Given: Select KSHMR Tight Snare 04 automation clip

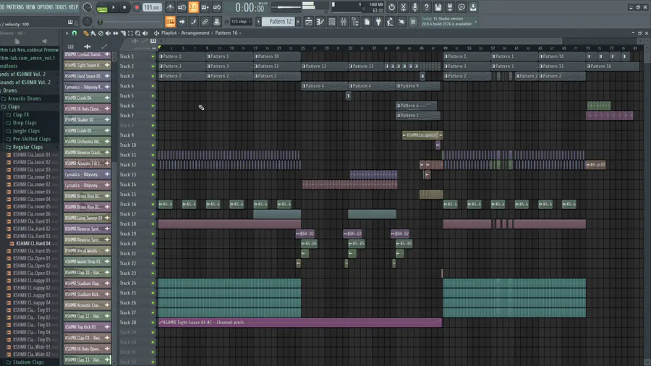Looking at the screenshot, I should pos(299,323).
